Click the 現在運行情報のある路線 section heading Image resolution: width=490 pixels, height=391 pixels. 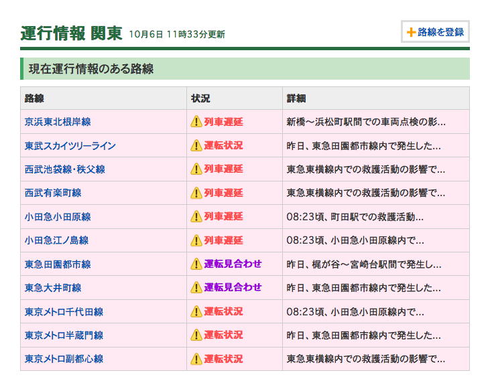[91, 69]
